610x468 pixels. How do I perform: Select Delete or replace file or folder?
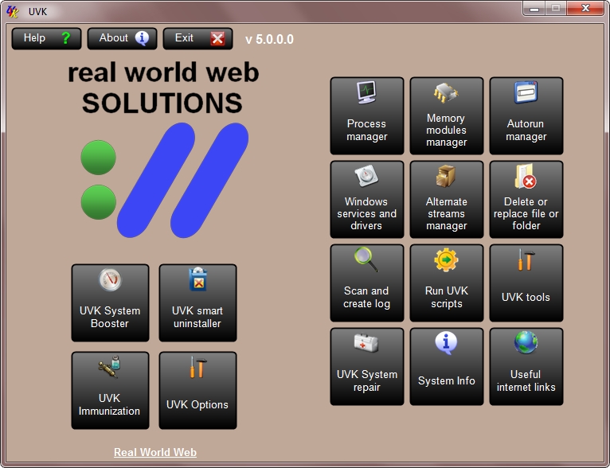(x=526, y=199)
